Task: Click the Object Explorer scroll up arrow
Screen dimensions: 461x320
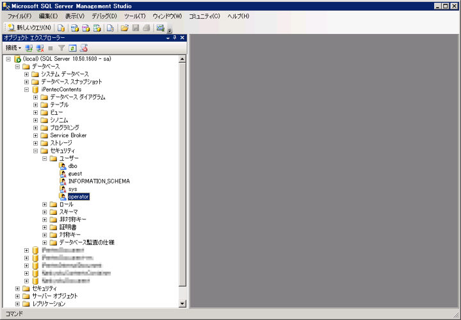Action: [182, 59]
